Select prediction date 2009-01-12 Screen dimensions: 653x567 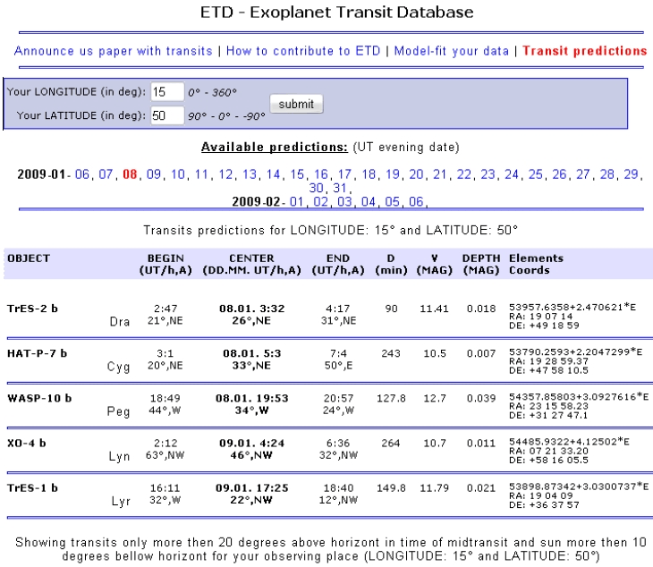(225, 174)
